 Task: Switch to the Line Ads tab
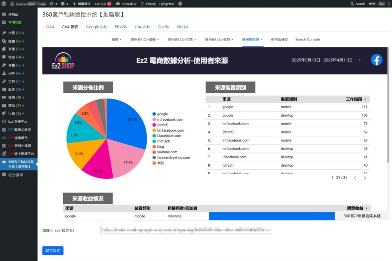click(x=142, y=27)
